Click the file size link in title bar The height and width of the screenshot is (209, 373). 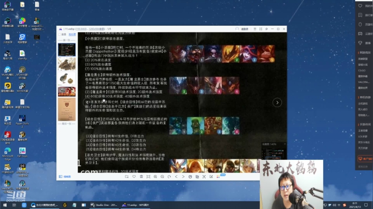click(x=81, y=29)
